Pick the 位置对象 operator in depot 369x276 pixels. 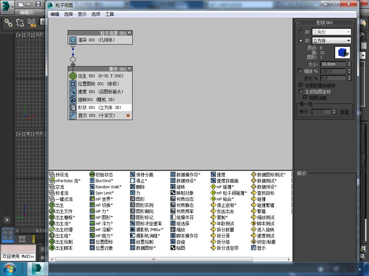point(101,248)
